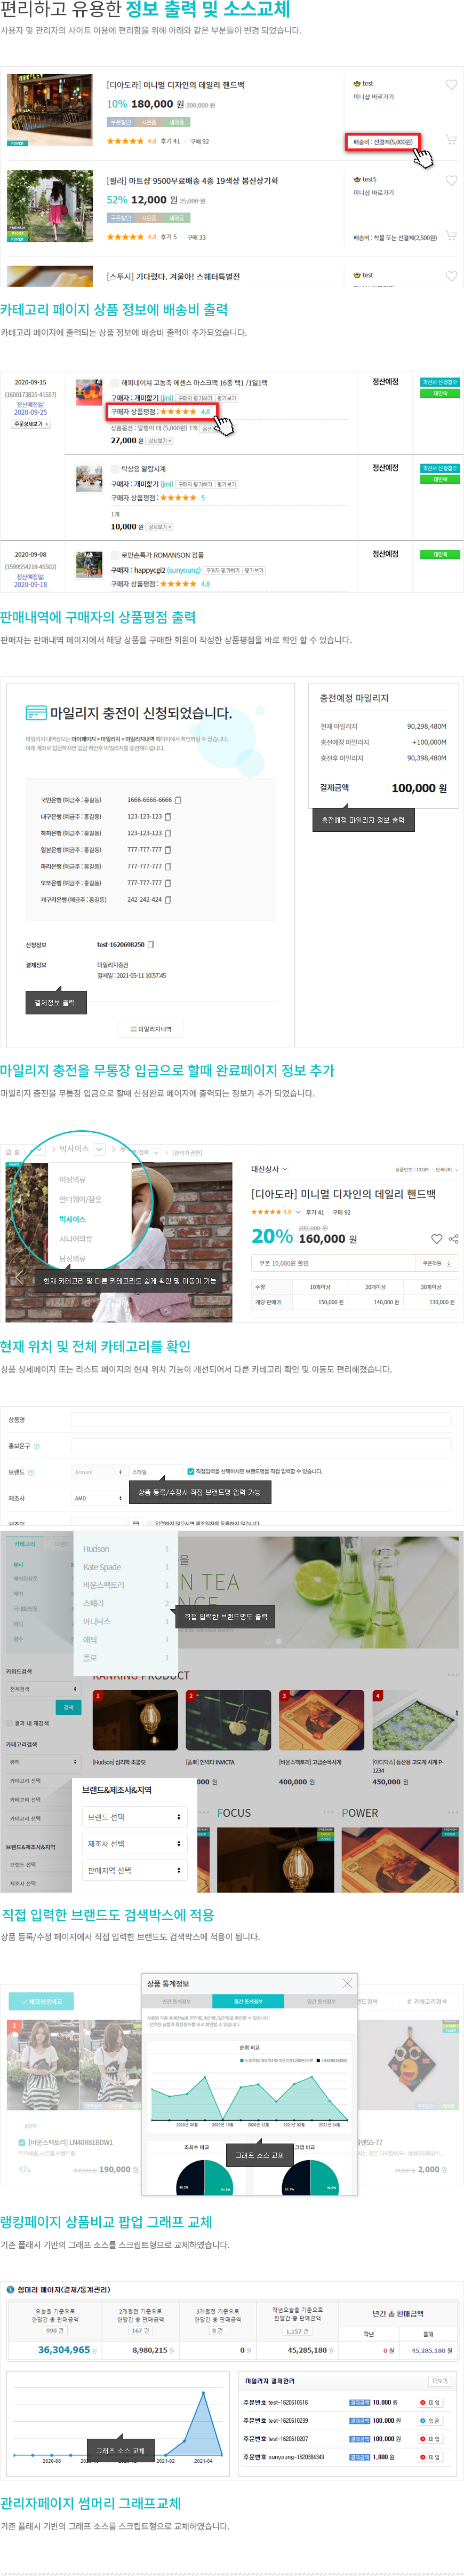The image size is (464, 2576).
Task: Check the 결과 내 재검색 checkbox
Action: pos(9,1723)
